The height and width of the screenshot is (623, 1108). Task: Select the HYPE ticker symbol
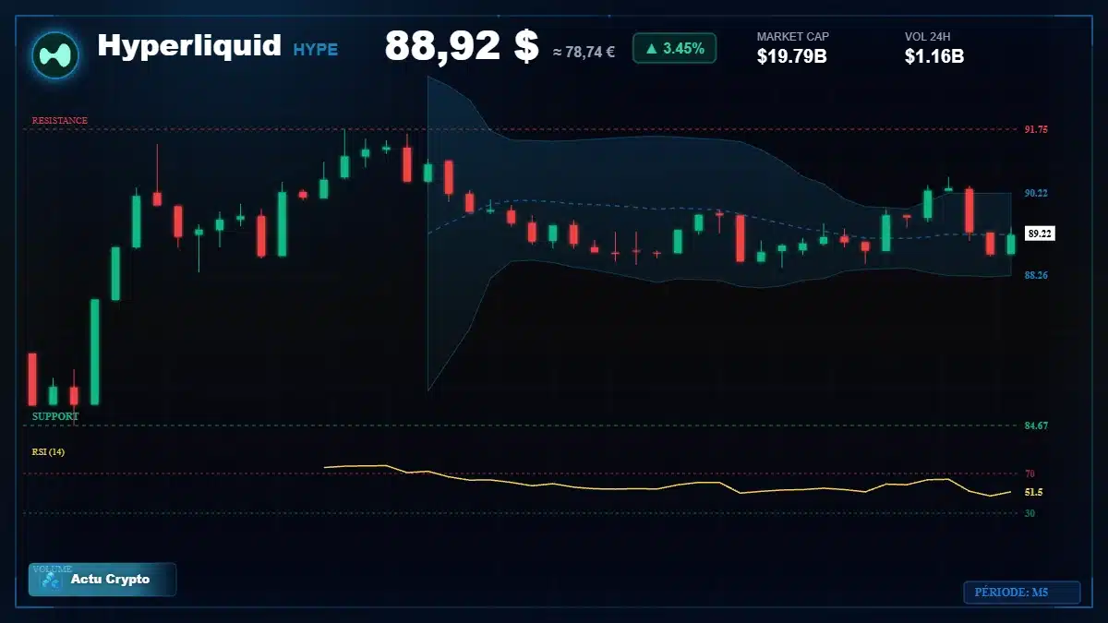316,50
